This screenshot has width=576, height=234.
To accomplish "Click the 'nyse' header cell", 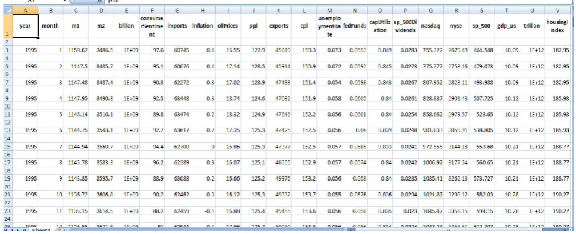I will point(456,26).
